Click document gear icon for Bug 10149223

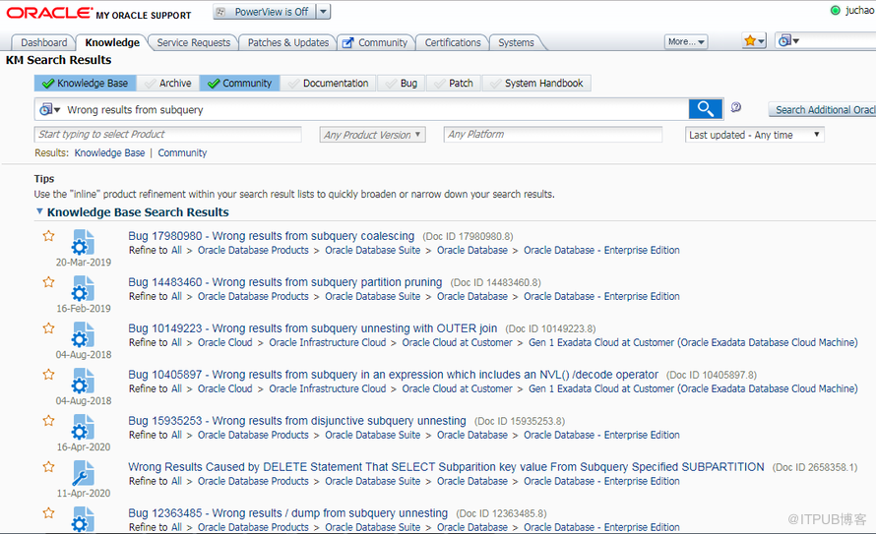83,334
